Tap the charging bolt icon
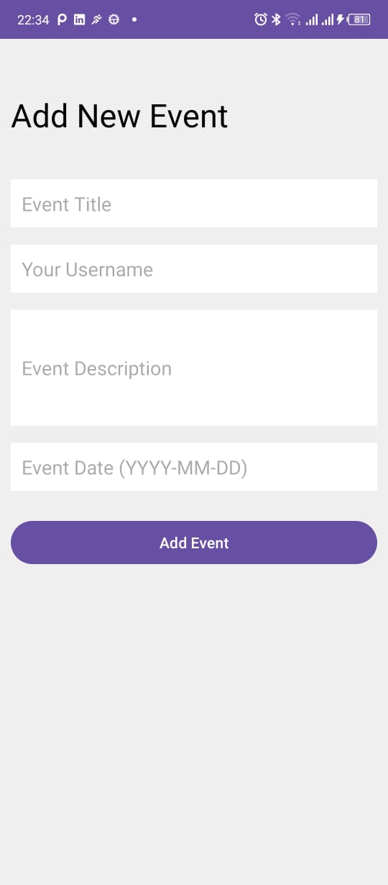 (x=341, y=19)
